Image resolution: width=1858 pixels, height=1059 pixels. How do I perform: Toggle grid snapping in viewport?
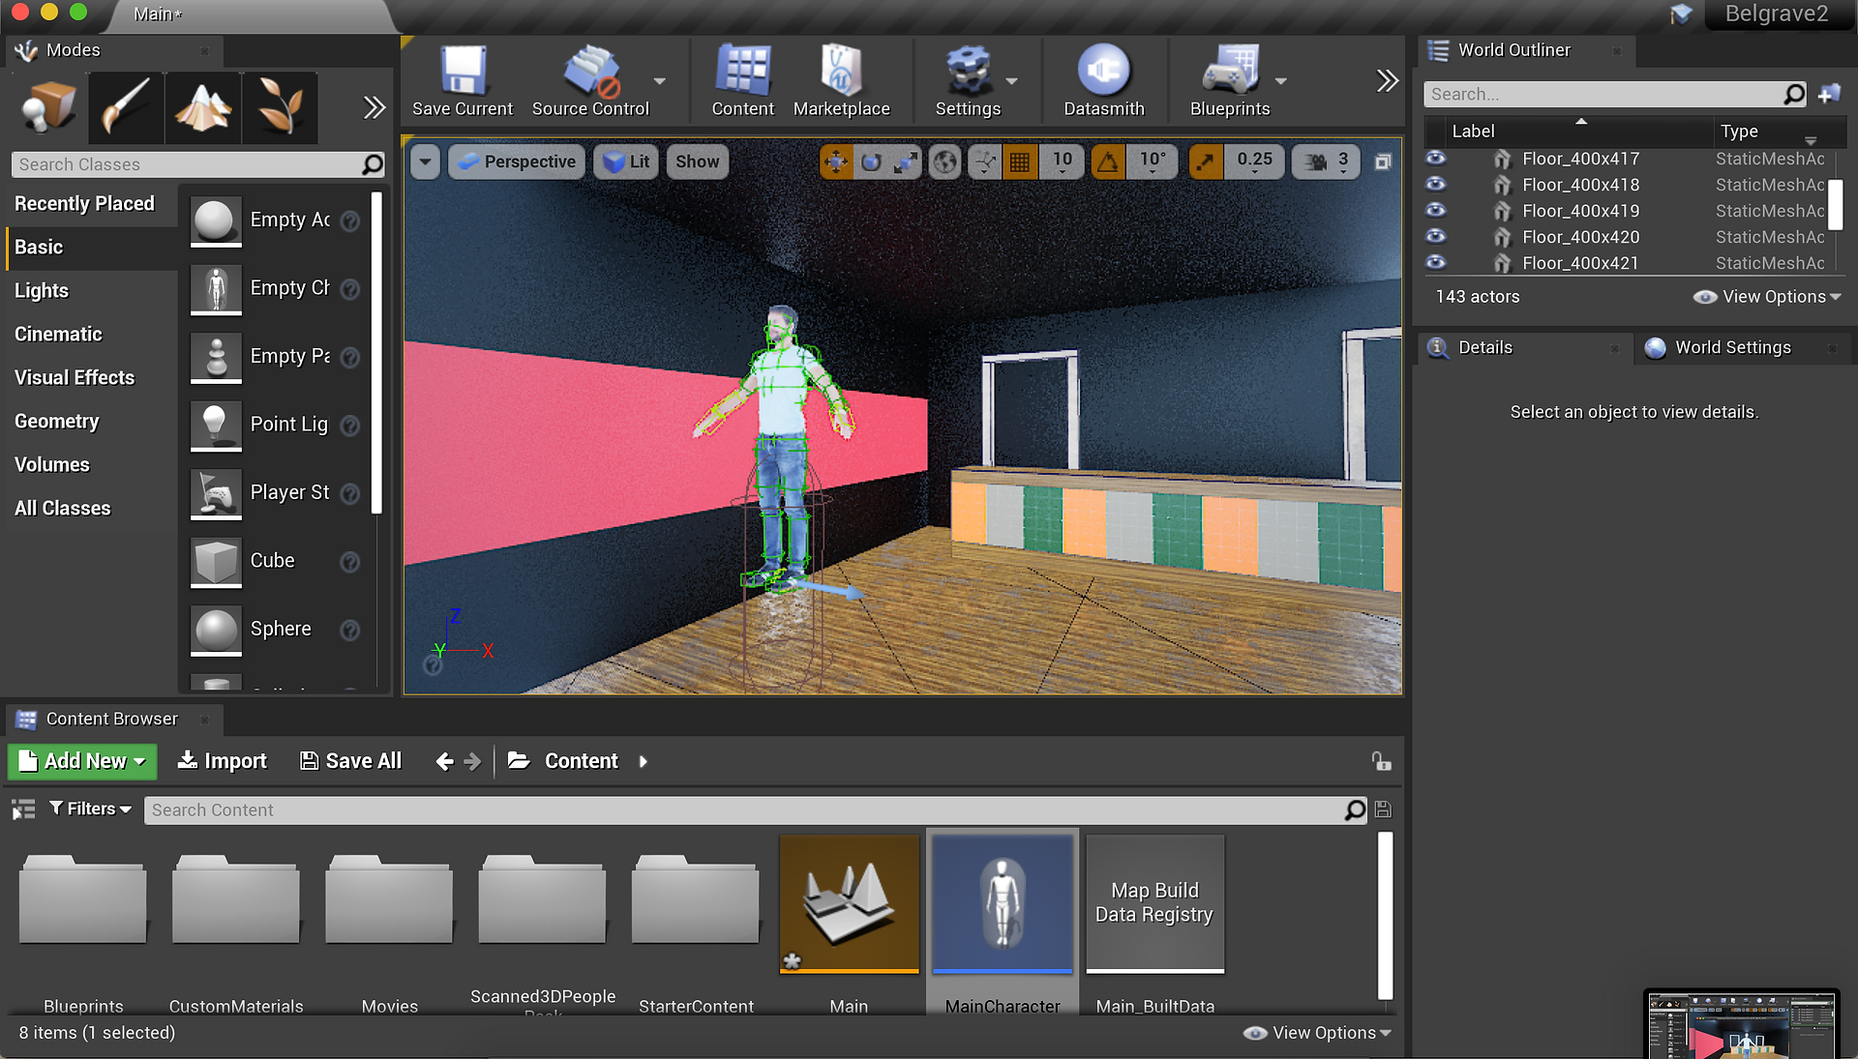coord(1020,162)
